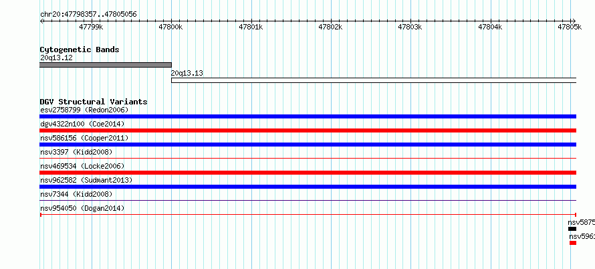Click the nsv7344 (Kidd2008) label
The height and width of the screenshot is (269, 595).
[76, 195]
